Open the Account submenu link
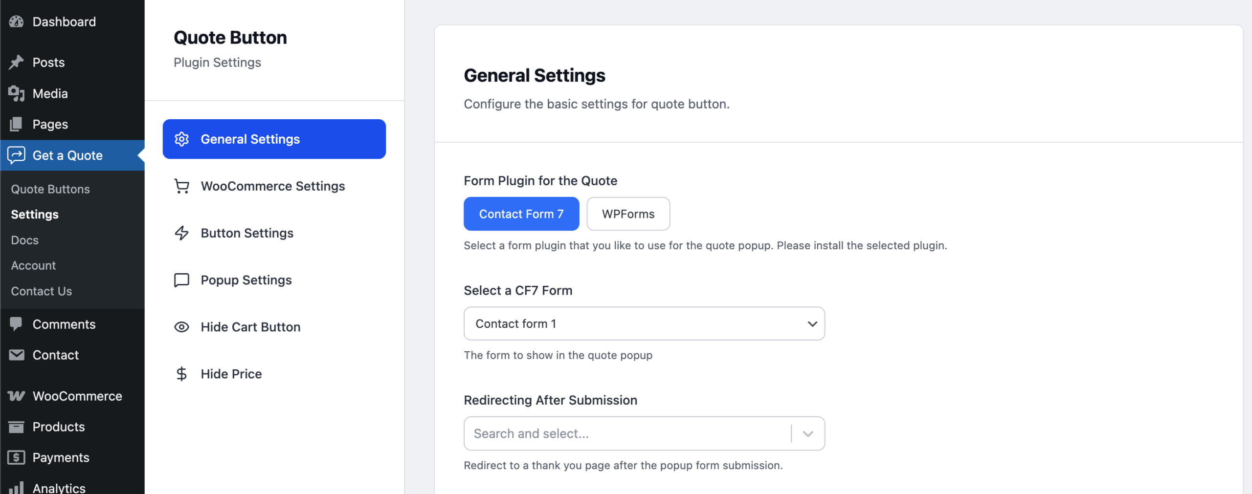This screenshot has width=1252, height=494. point(33,265)
